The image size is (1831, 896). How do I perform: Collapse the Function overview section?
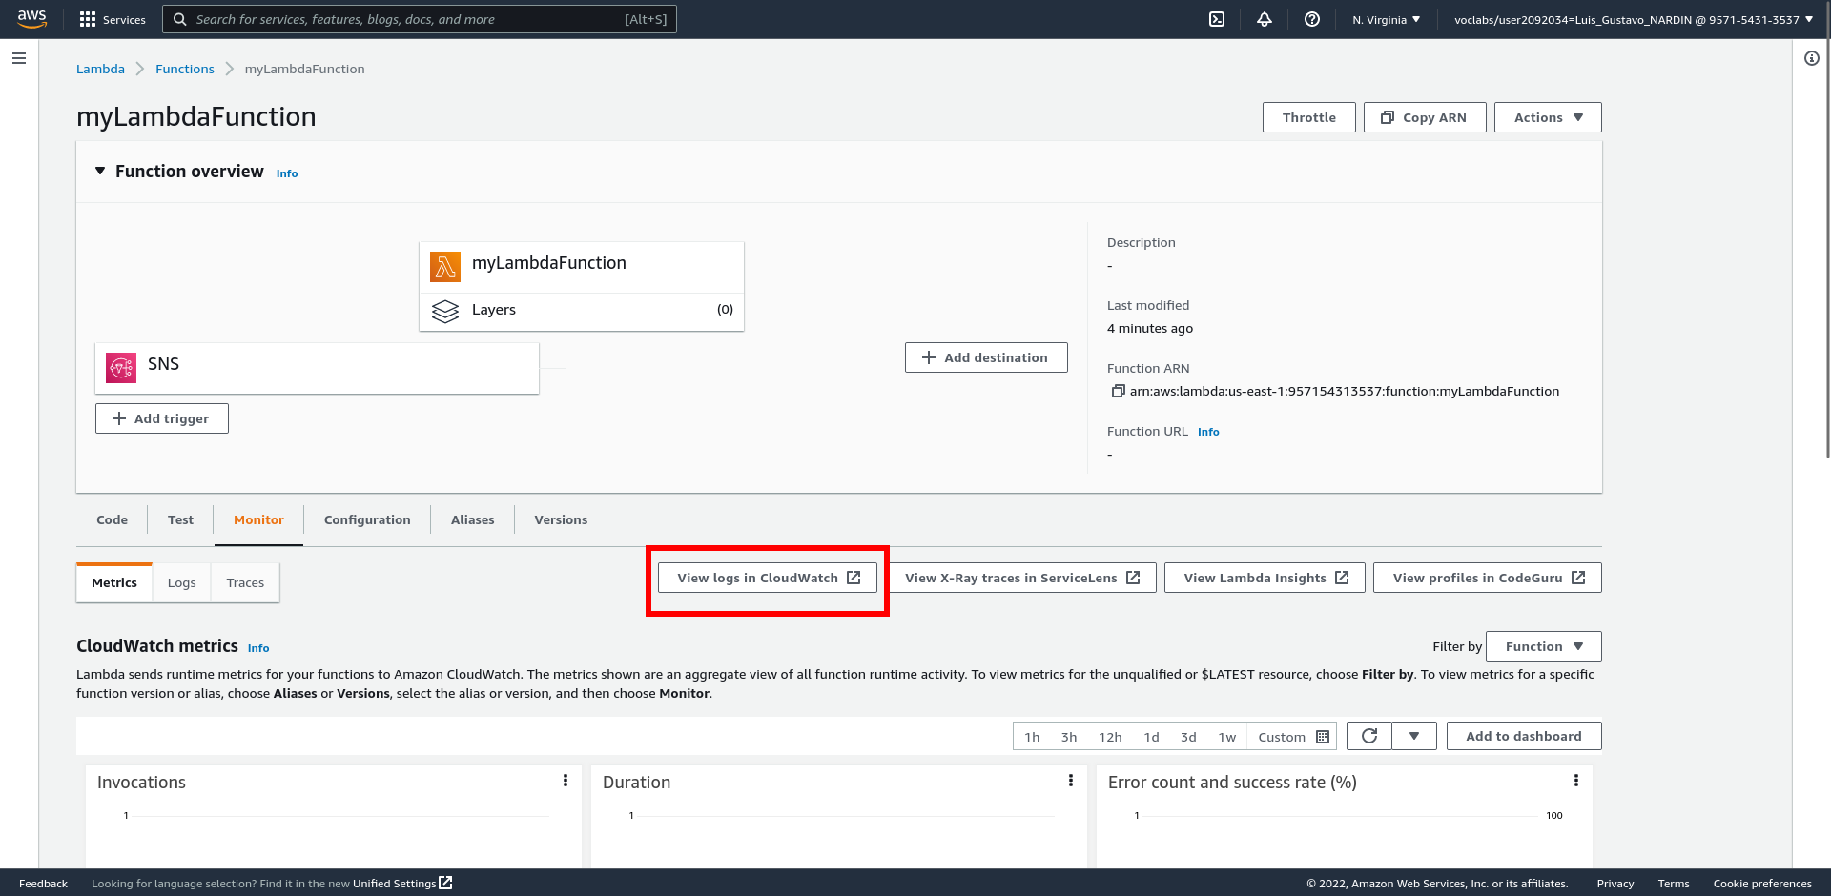100,172
